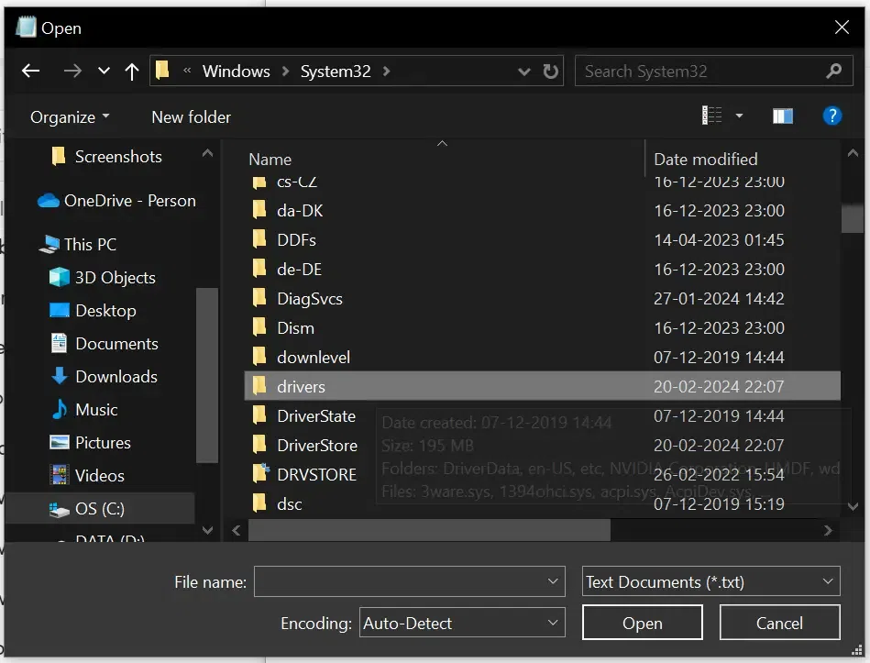The height and width of the screenshot is (663, 870).
Task: Click the horizontal scroll right arrow
Action: coord(828,530)
